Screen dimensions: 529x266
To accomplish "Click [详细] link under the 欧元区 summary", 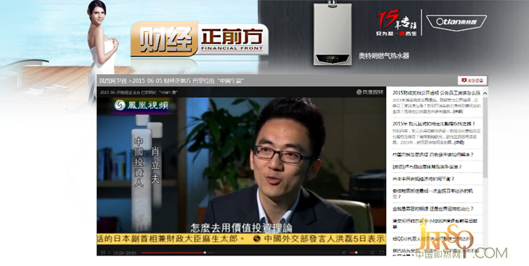I will [x=459, y=142].
